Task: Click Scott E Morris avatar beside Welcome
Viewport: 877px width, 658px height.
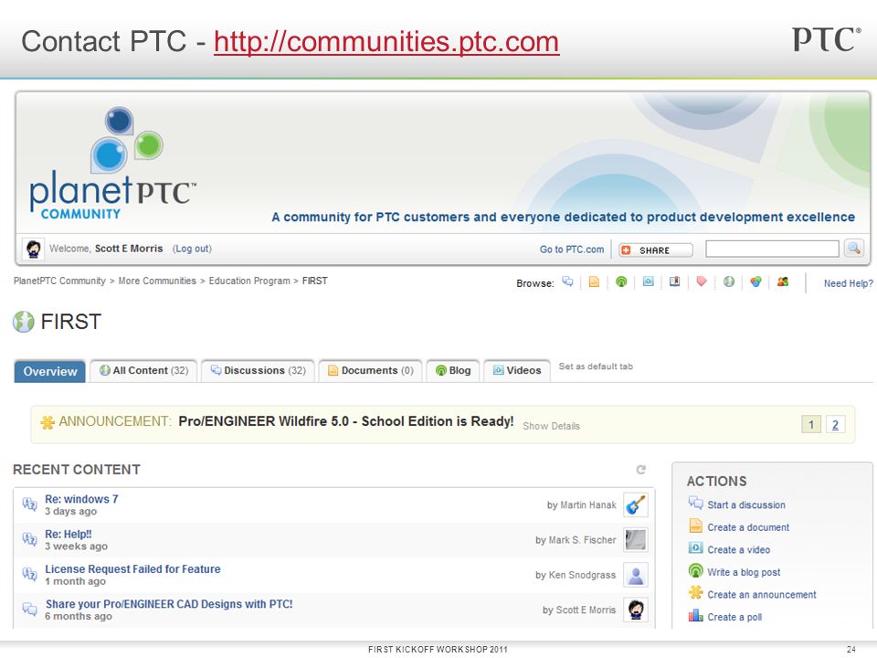Action: pyautogui.click(x=33, y=249)
